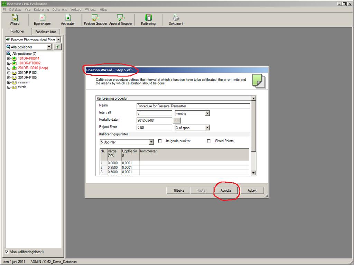The image size is (354, 265).
Task: Click the Tillbaka button
Action: pos(178,191)
